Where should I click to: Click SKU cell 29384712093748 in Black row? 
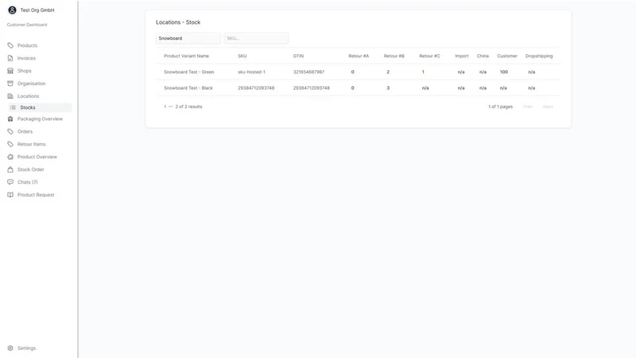[x=256, y=88]
